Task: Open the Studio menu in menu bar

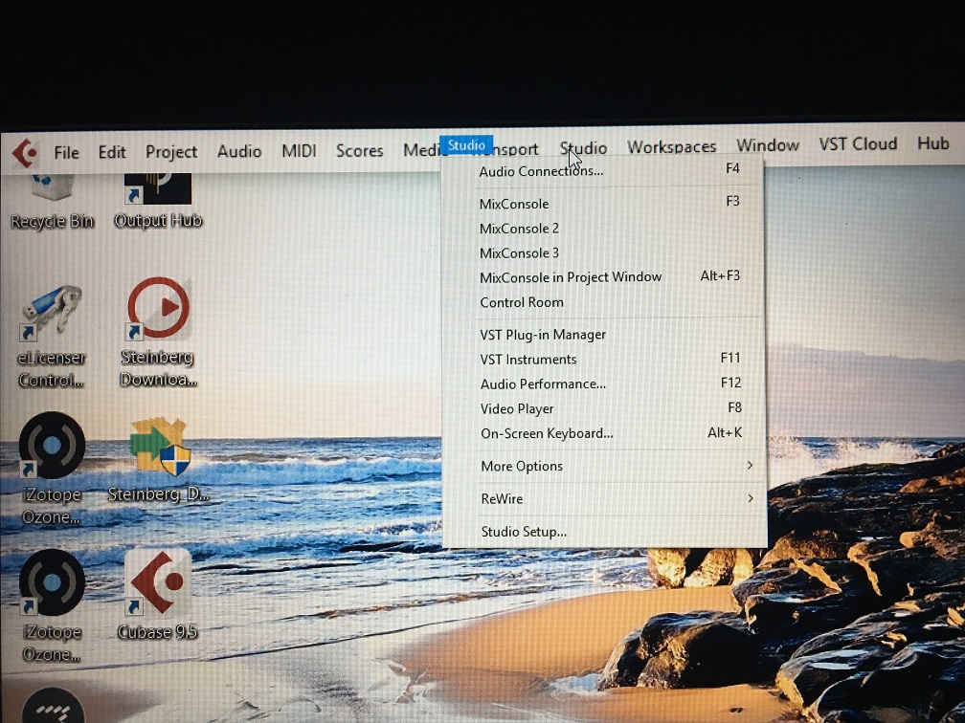Action: 583,148
